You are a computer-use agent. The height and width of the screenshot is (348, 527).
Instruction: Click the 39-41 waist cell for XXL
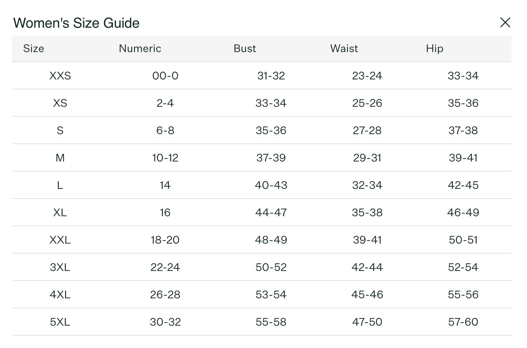367,240
